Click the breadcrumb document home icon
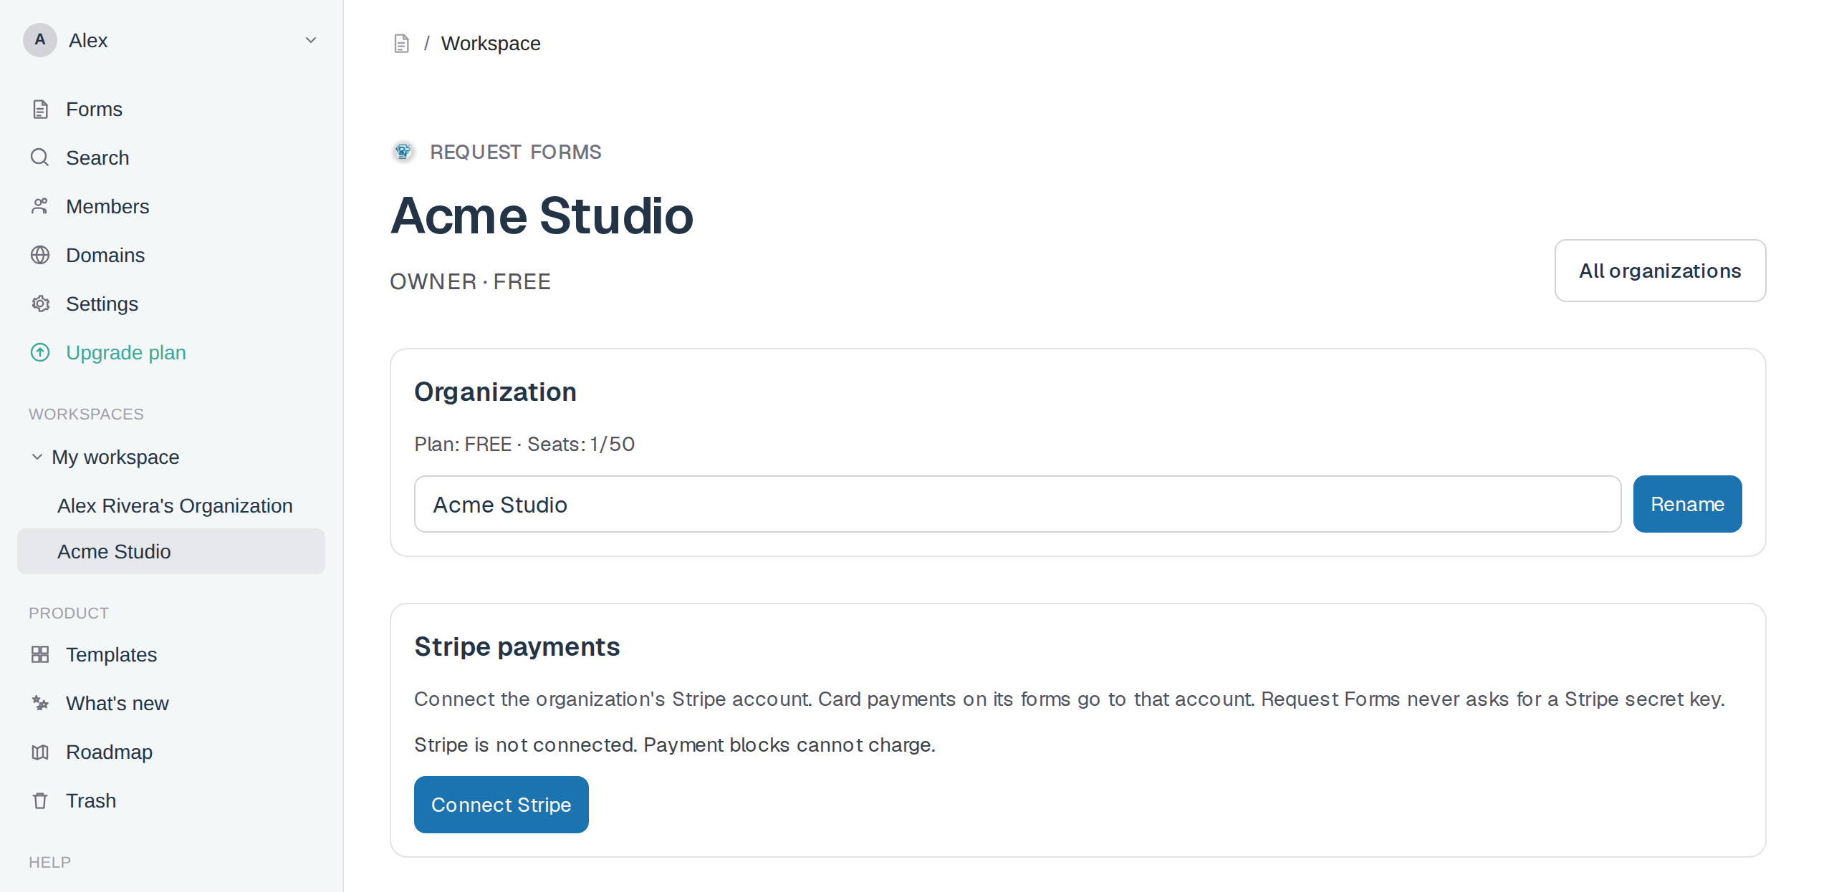The image size is (1834, 892). pos(401,44)
